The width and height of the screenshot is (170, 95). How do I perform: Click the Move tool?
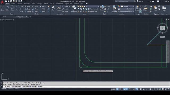[x=27, y=6]
